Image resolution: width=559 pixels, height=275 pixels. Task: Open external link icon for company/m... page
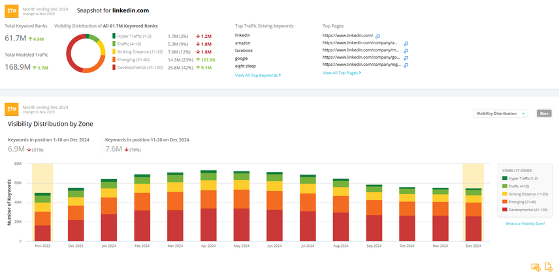click(406, 51)
